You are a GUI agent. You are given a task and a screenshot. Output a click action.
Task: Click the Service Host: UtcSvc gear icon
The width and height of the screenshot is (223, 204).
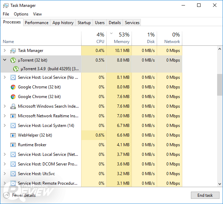click(x=13, y=174)
